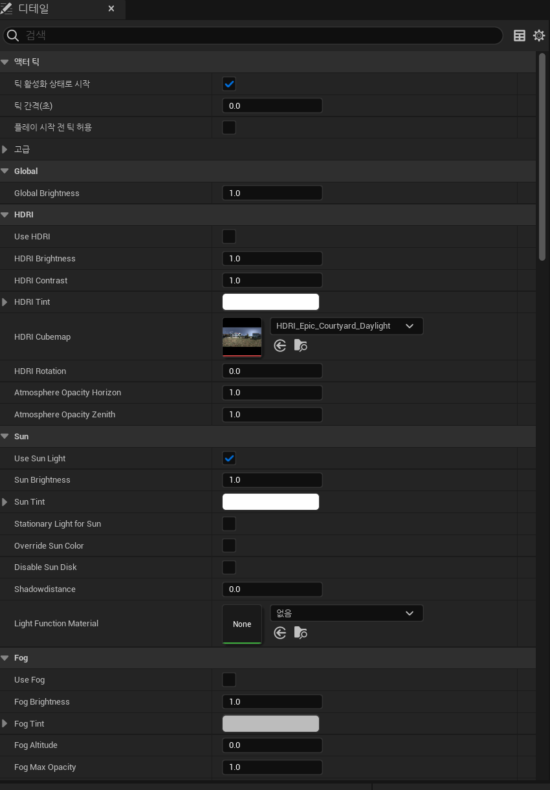Screen dimensions: 550x790
Task: Open the details settings gear icon
Action: [539, 36]
